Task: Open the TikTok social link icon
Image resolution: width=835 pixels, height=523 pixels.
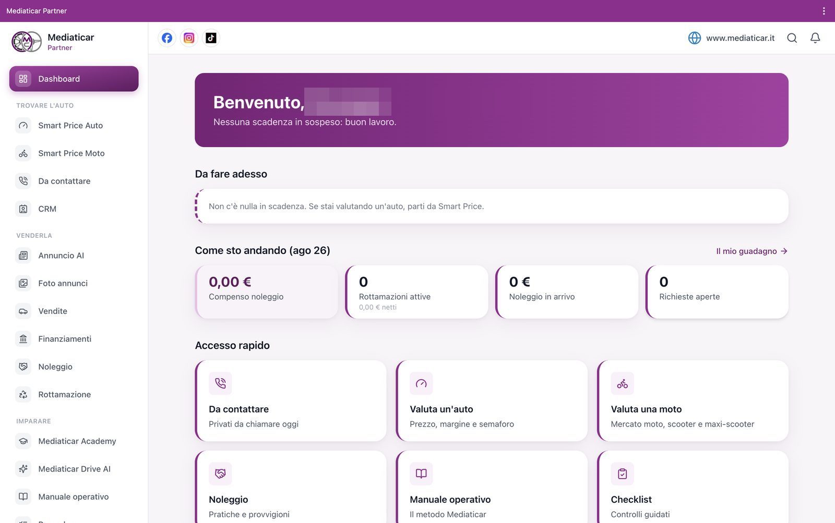Action: tap(211, 38)
